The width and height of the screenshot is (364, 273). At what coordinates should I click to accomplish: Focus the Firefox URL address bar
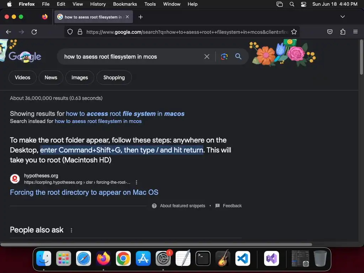187,32
